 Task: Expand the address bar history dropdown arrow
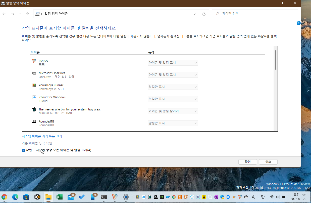point(194,14)
